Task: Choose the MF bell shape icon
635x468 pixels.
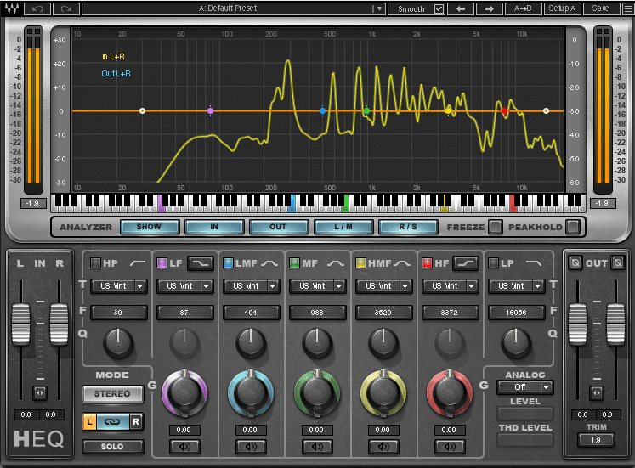Action: click(336, 263)
